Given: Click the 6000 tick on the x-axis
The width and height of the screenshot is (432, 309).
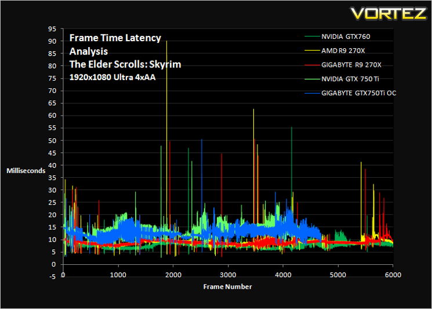Looking at the screenshot, I should [393, 275].
